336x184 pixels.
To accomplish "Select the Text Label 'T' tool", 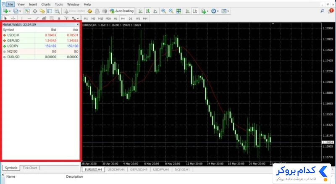I will [x=66, y=18].
